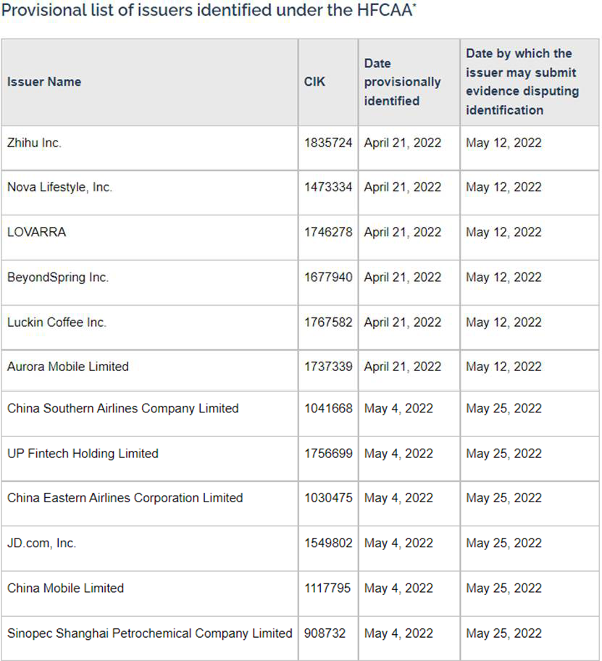The image size is (602, 661).
Task: Click CIK number 1549802
Action: point(328,543)
